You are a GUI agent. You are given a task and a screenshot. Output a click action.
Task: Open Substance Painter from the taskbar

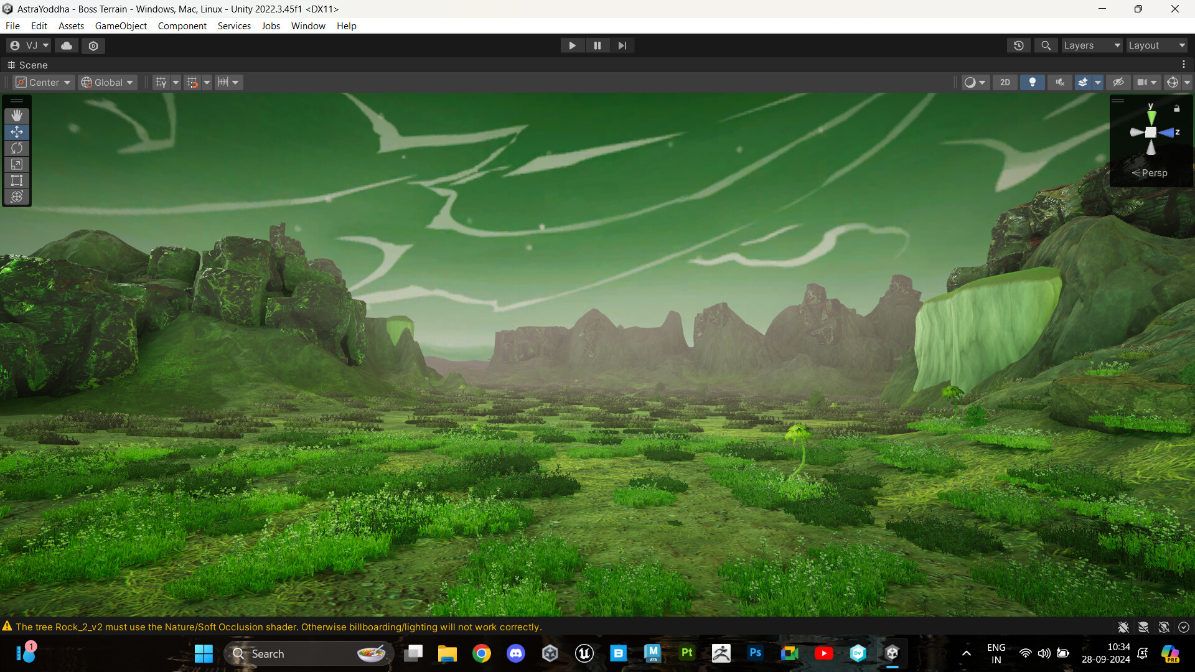[x=687, y=653]
